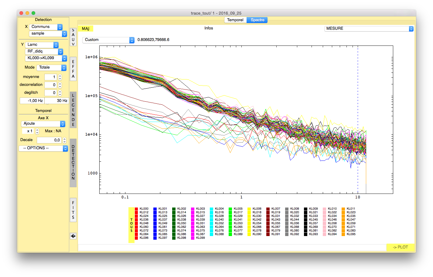
Task: Click the -1,00 Hz frequency field
Action: [32, 101]
